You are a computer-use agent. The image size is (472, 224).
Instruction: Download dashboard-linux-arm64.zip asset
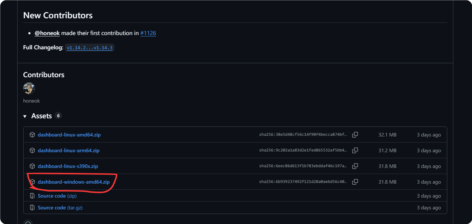(x=69, y=150)
